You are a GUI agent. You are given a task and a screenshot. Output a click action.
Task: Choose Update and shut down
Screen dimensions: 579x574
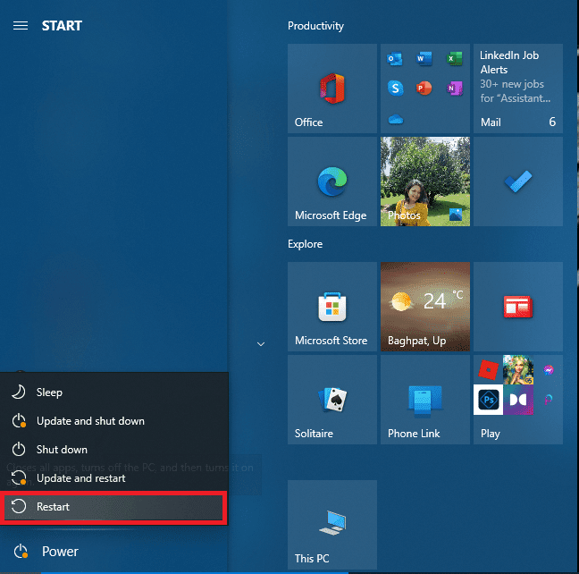click(113, 421)
